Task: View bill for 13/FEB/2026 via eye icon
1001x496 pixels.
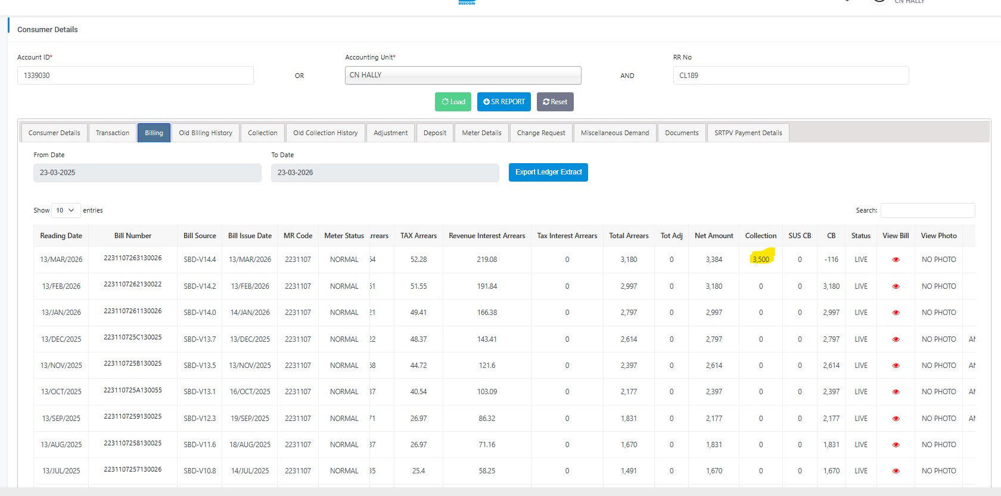Action: (896, 286)
